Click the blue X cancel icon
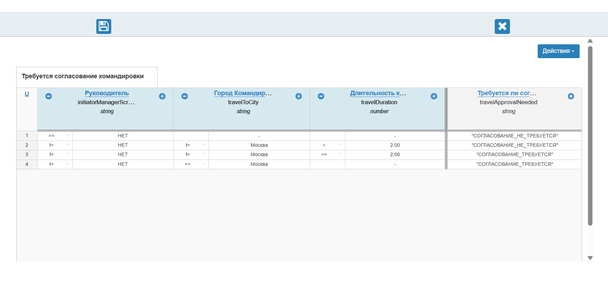Image resolution: width=608 pixels, height=297 pixels. (502, 26)
